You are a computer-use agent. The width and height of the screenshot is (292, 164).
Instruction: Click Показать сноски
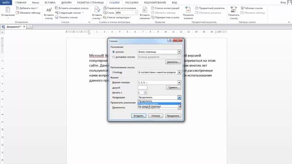66,17
